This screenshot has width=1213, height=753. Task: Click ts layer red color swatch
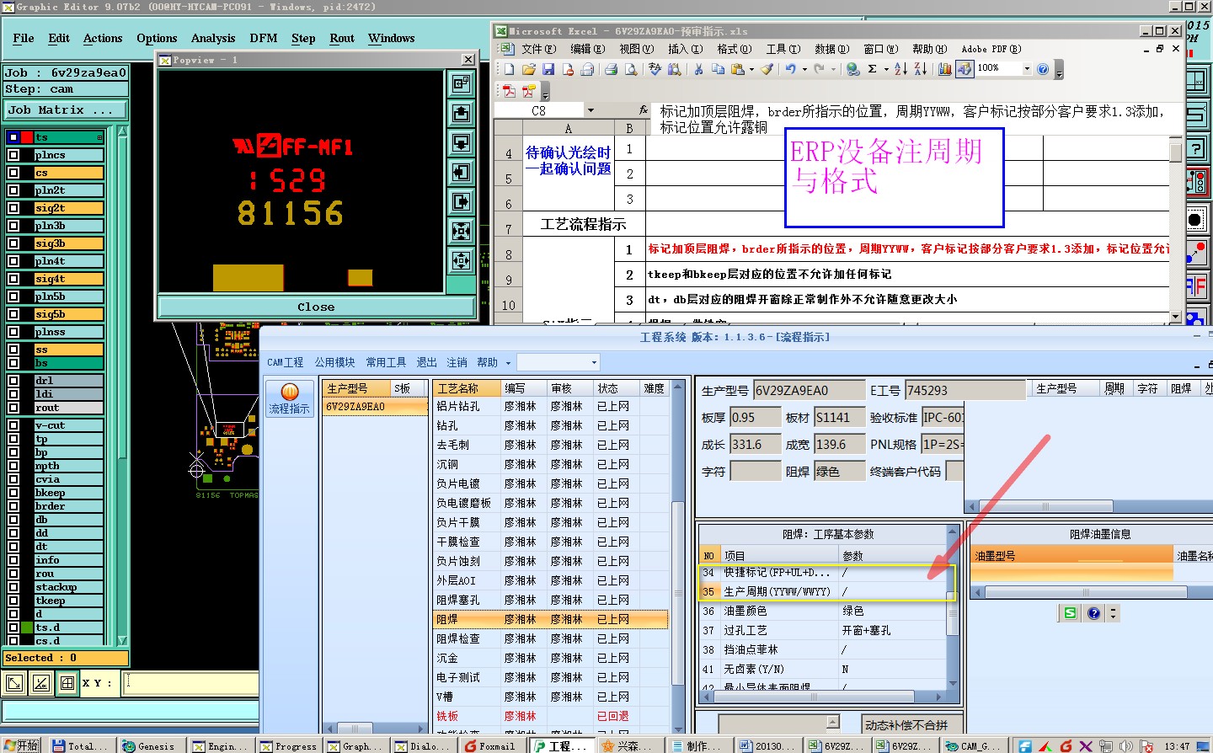tap(27, 137)
